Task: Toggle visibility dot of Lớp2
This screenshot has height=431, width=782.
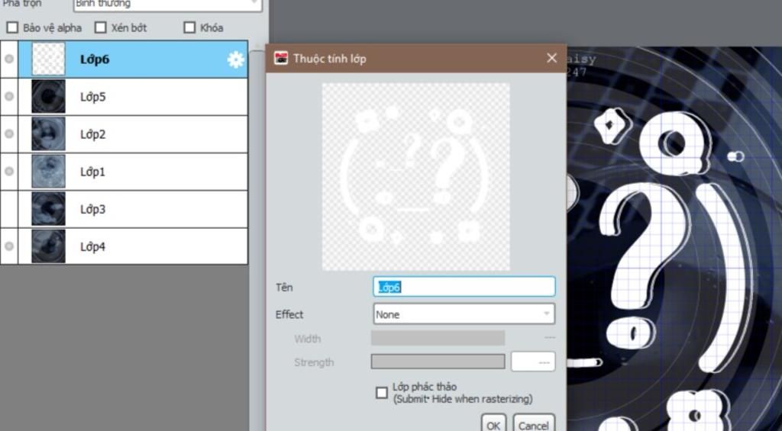Action: [9, 134]
